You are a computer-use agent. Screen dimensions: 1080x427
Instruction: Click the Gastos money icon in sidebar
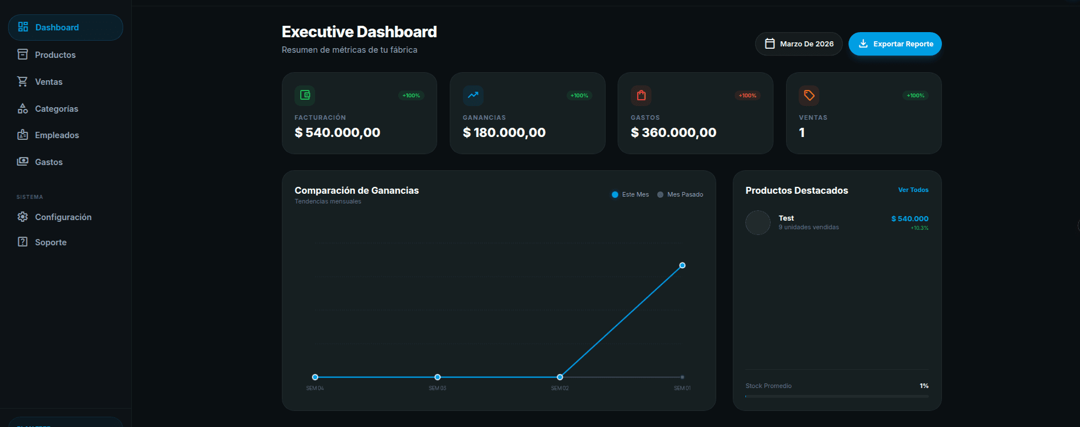(23, 162)
